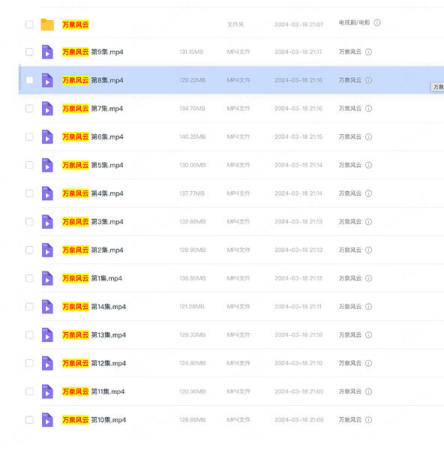Viewport: 444px width, 450px height.
Task: Click the 万象风云 folder name
Action: pyautogui.click(x=76, y=25)
